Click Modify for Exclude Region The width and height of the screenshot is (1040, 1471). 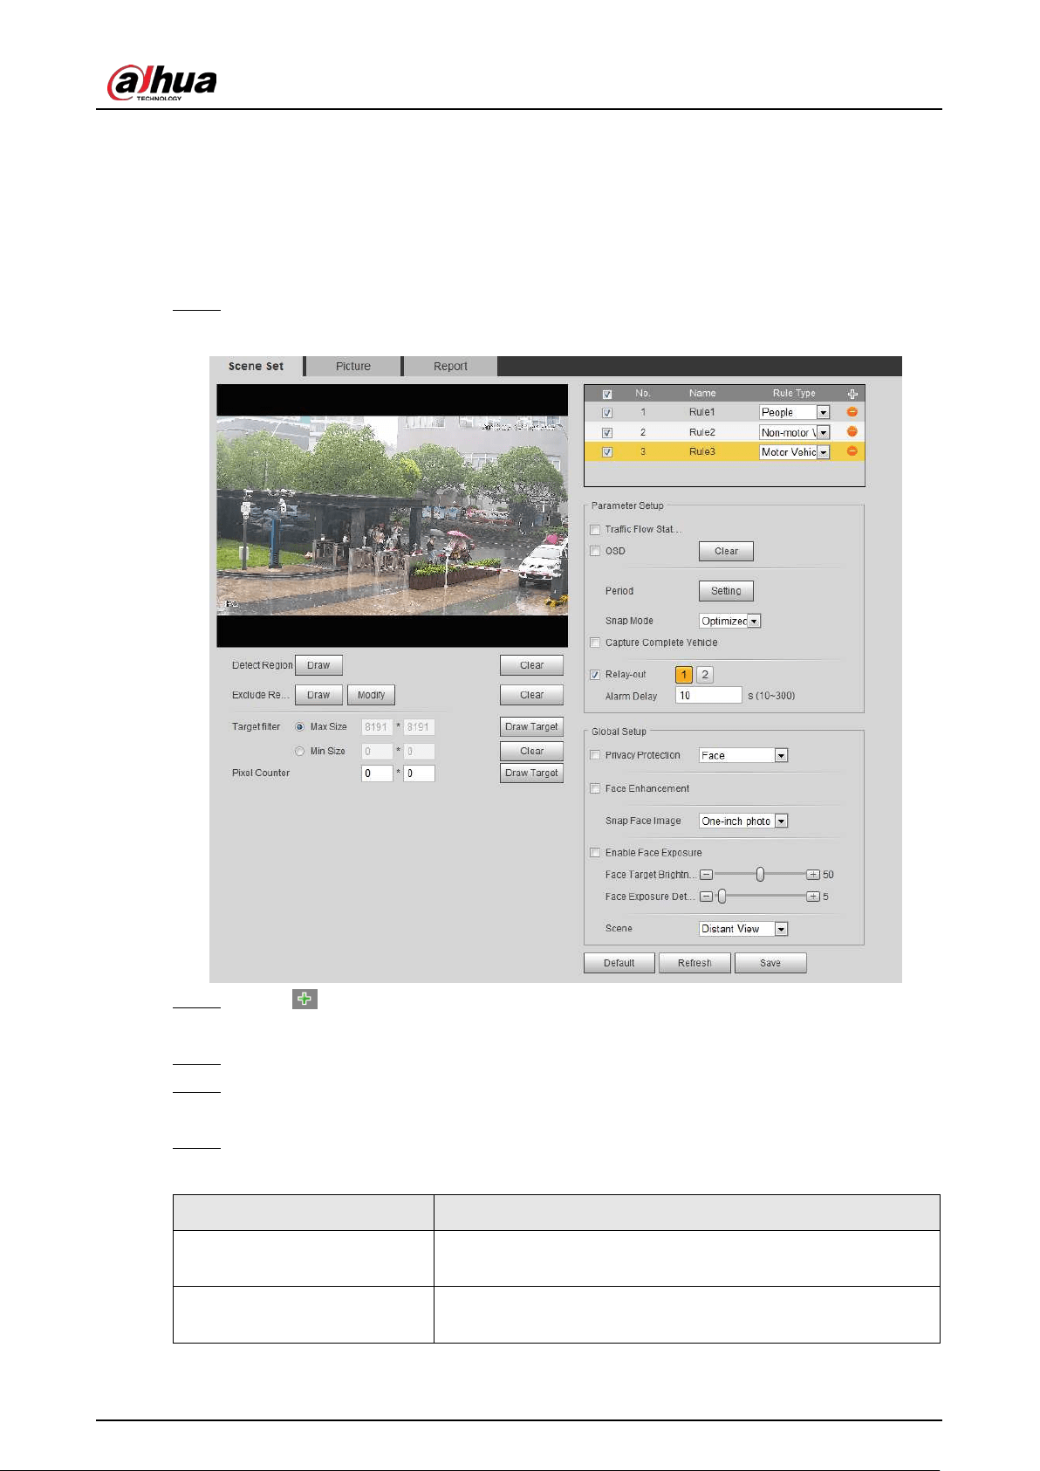coord(371,695)
